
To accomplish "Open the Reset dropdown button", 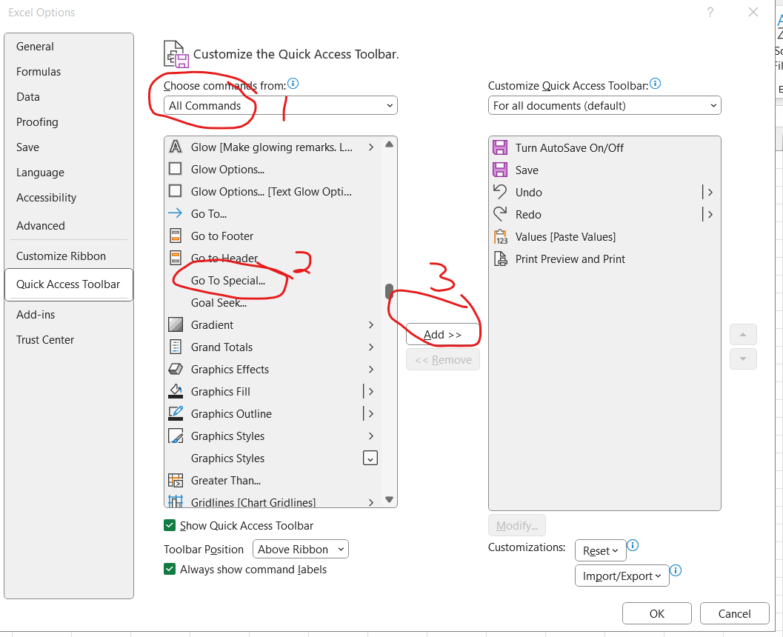I will 600,550.
